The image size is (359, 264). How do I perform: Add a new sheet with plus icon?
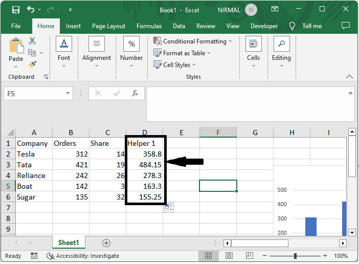click(x=106, y=243)
